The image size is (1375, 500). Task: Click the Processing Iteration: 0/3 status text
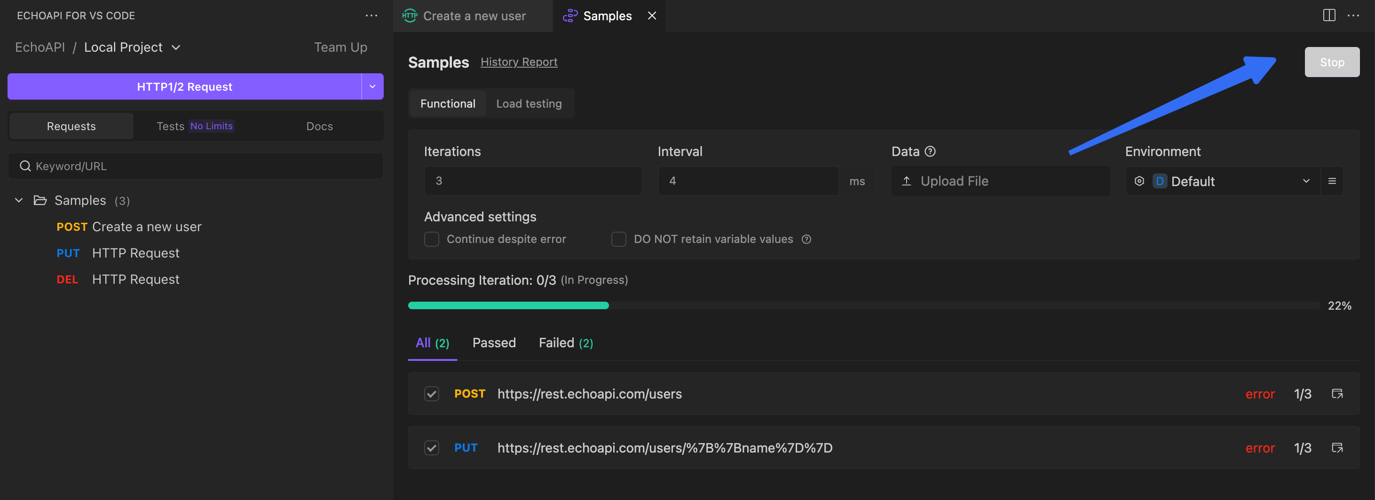(482, 280)
